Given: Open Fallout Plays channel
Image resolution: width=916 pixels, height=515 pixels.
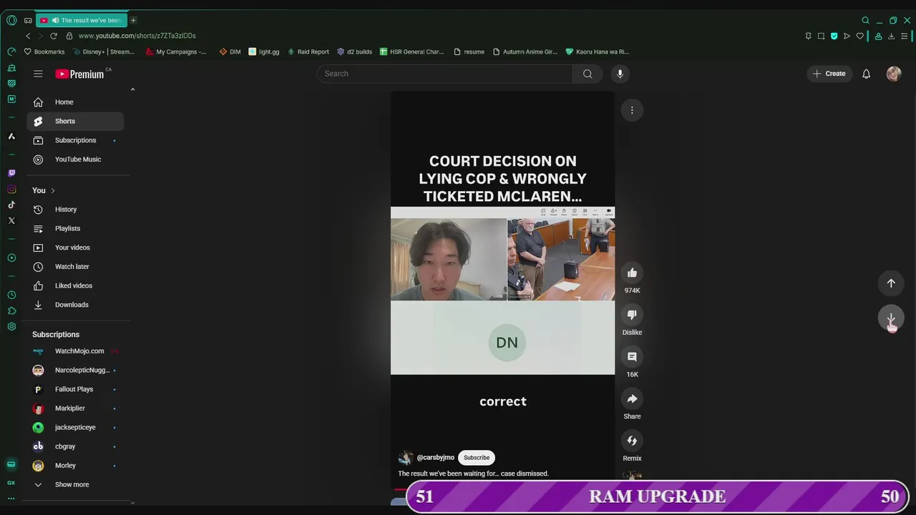Looking at the screenshot, I should click(75, 389).
